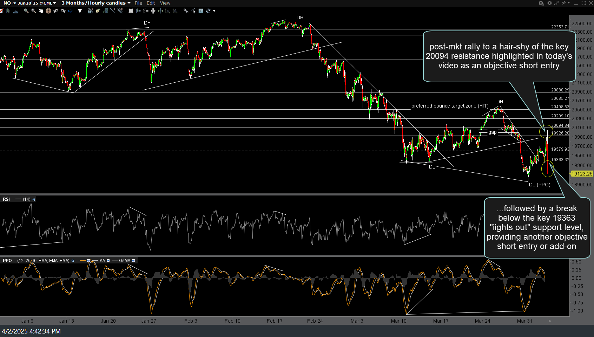Click the Refresh chart icon
594x337 pixels.
(x=209, y=11)
